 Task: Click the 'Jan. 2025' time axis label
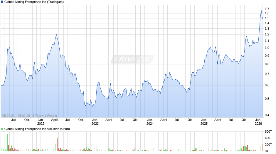(x=204, y=122)
